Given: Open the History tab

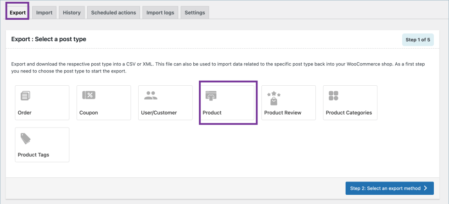Looking at the screenshot, I should [72, 12].
